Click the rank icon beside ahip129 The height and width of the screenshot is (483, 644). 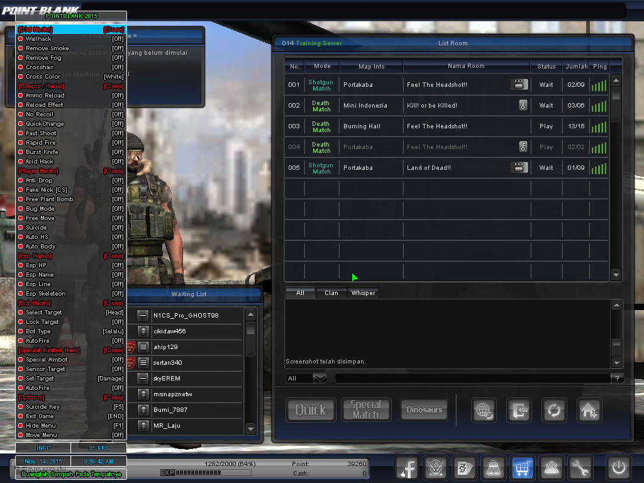(x=143, y=347)
